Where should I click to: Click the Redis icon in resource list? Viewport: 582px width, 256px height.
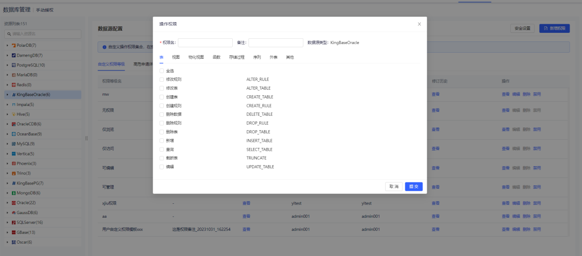click(13, 84)
